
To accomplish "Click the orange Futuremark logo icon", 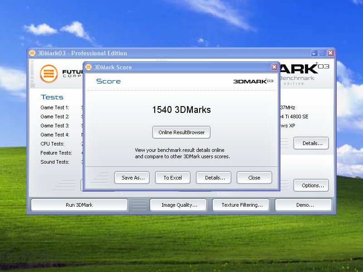I will click(49, 73).
